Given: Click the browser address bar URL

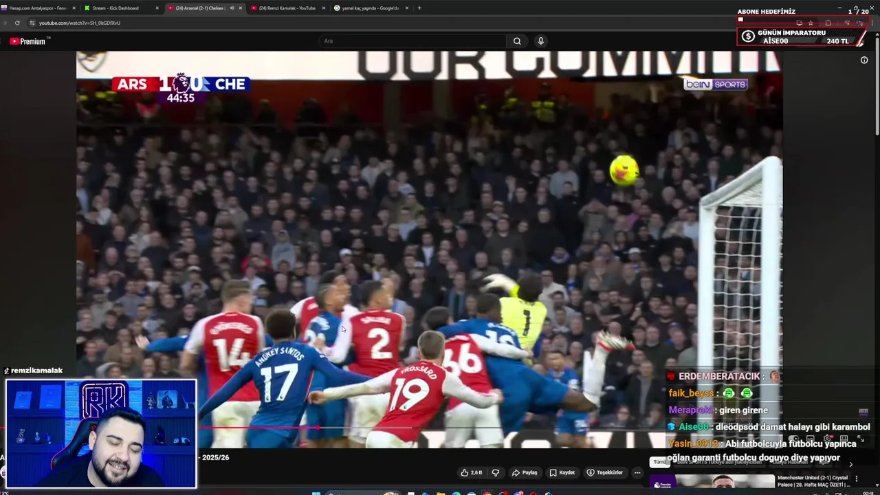Looking at the screenshot, I should coord(80,23).
